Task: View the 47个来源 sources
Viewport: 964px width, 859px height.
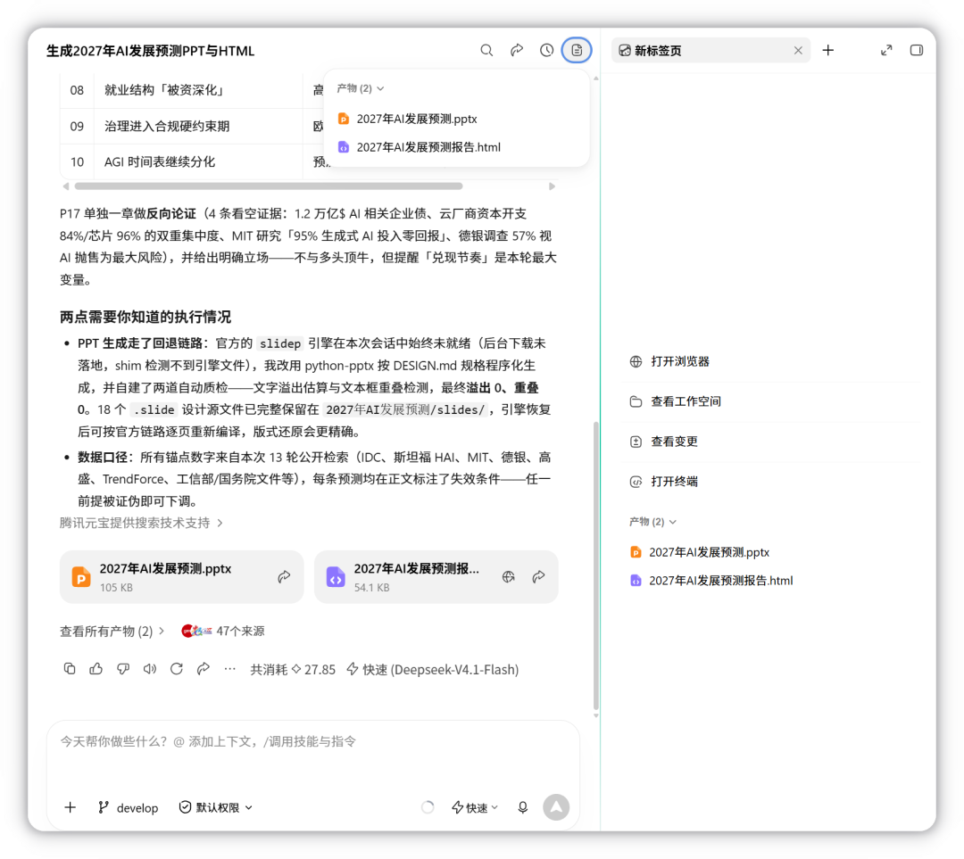Action: pyautogui.click(x=222, y=631)
